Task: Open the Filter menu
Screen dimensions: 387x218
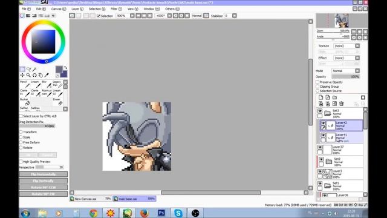Action: [x=116, y=9]
